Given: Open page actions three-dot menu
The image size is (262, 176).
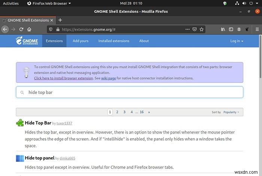Looking at the screenshot, I should [188, 29].
